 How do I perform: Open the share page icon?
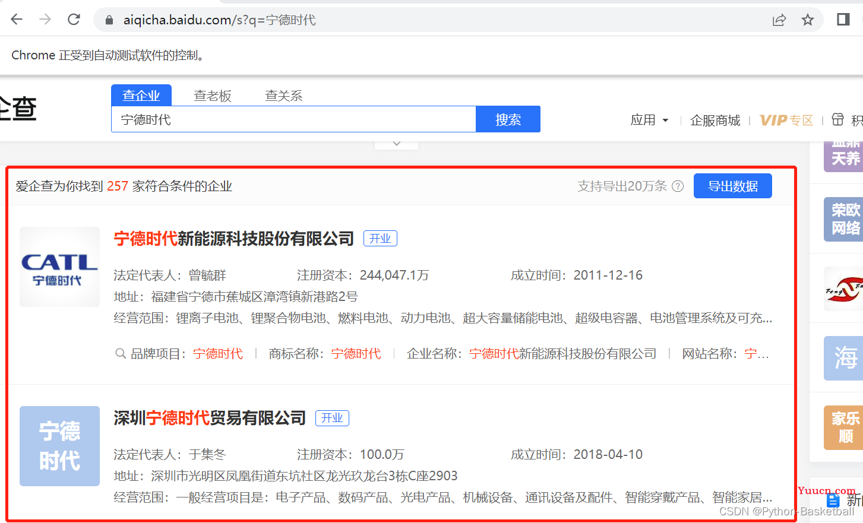[x=779, y=20]
